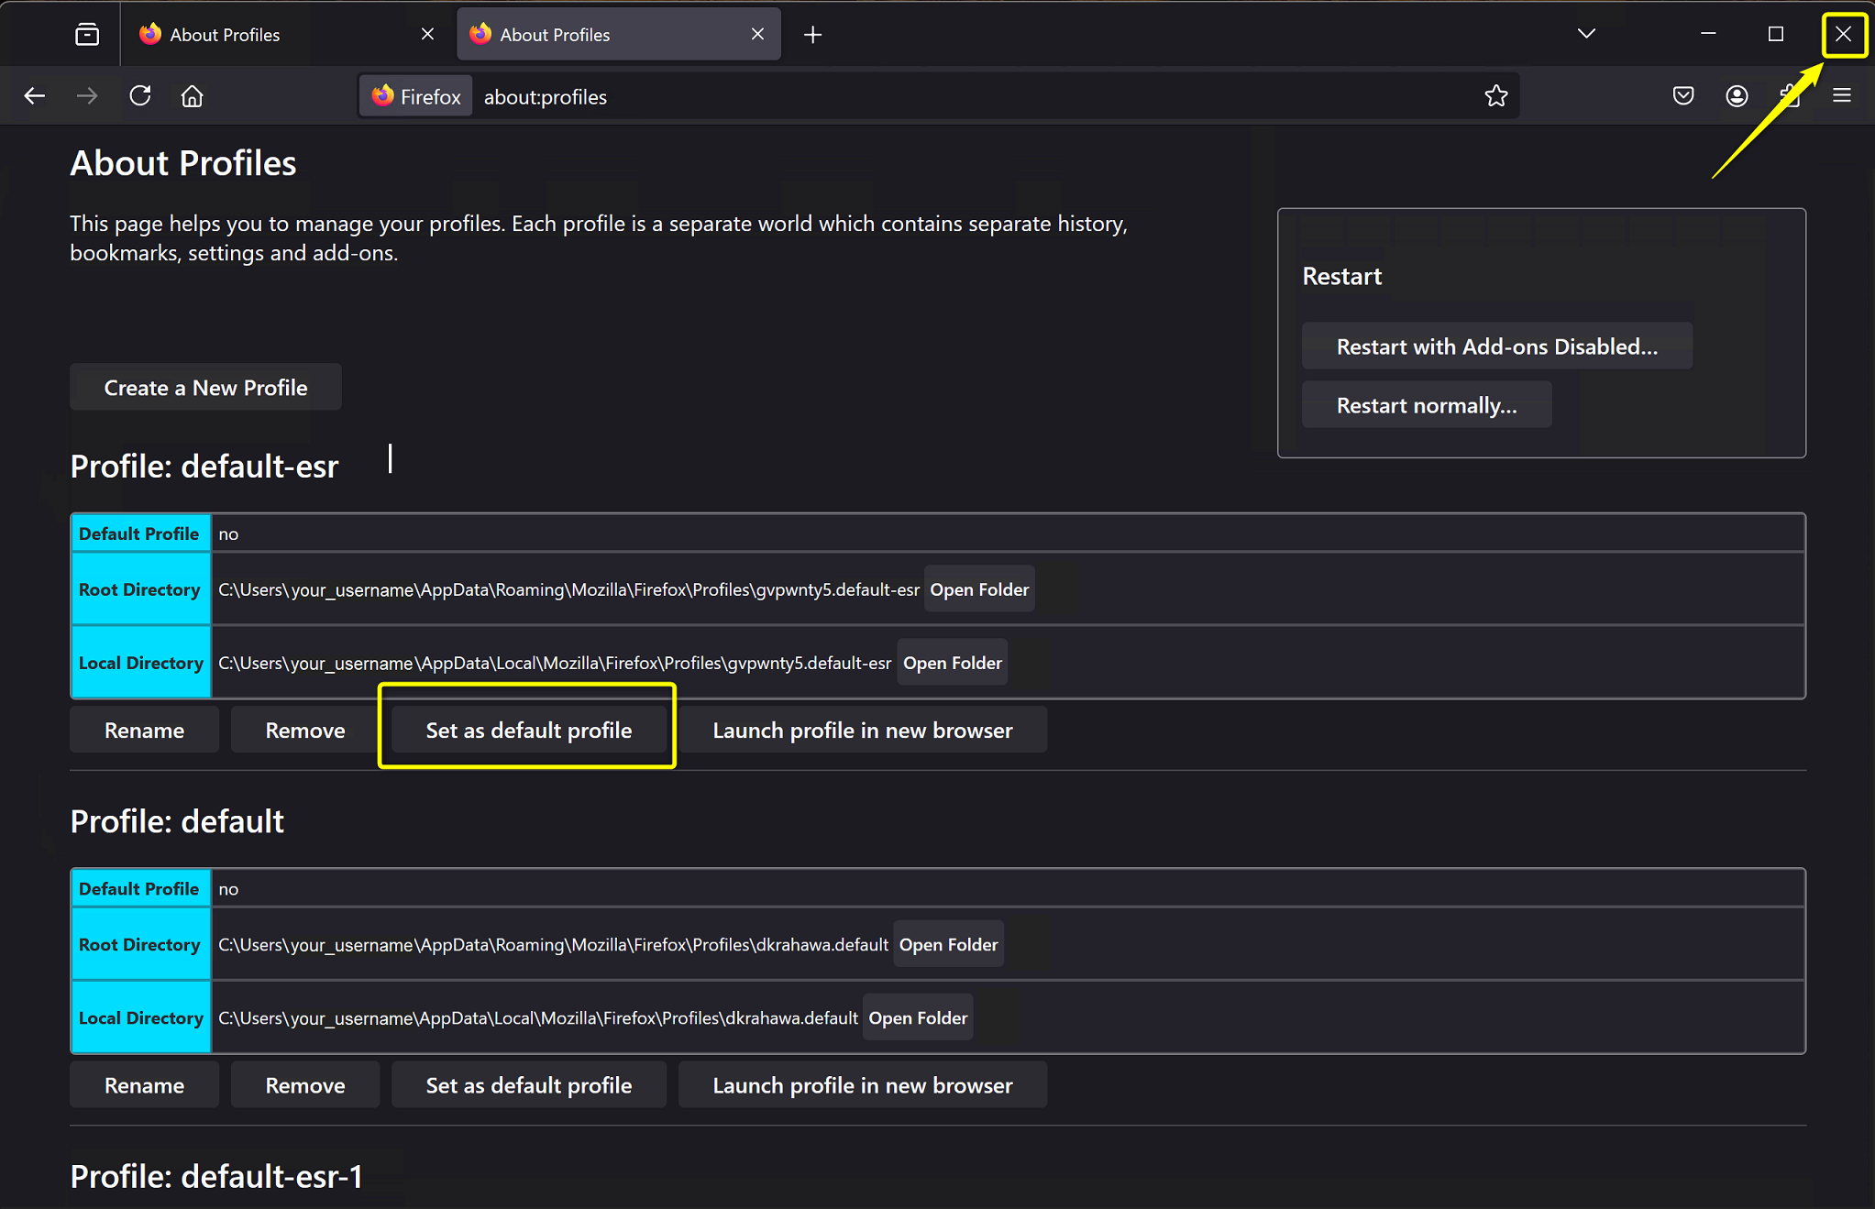Click Restart with Add-ons Disabled
Image resolution: width=1875 pixels, height=1209 pixels.
pos(1496,346)
